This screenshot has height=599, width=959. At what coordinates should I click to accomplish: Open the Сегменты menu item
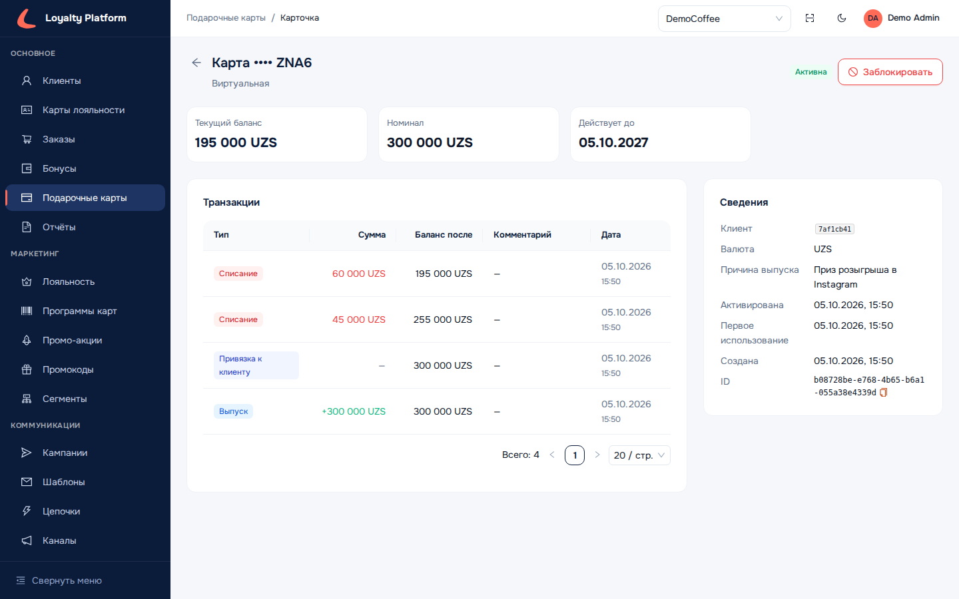click(x=85, y=399)
